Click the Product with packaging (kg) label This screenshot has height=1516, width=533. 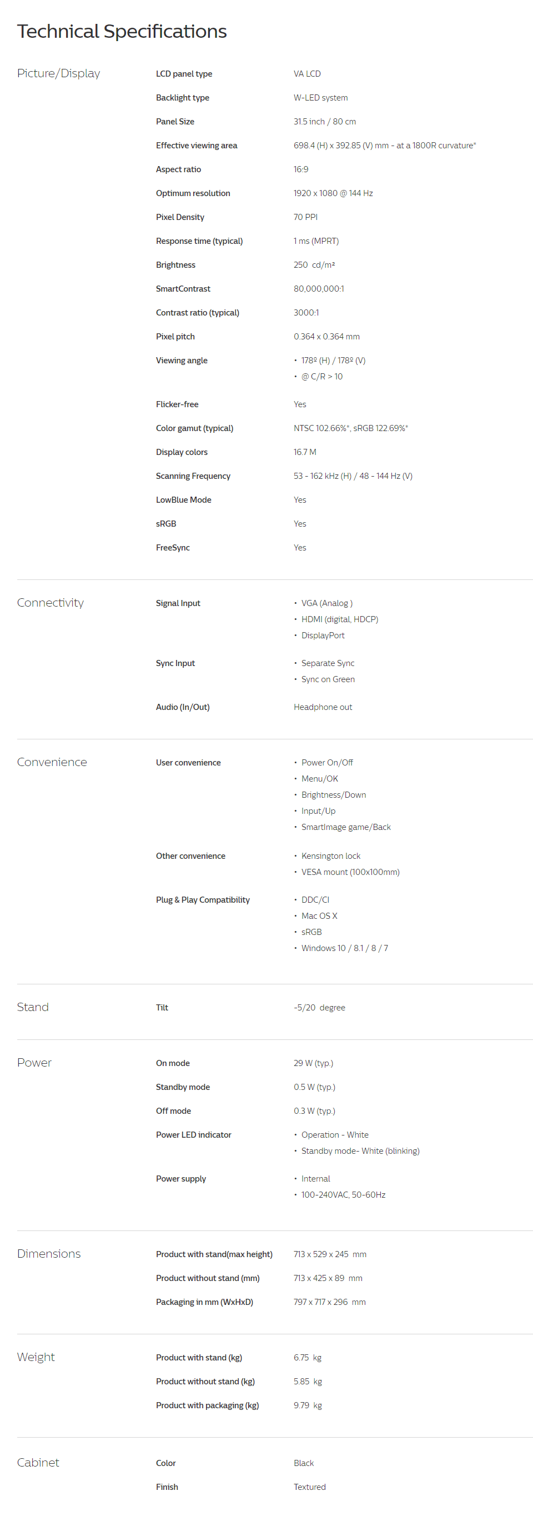tap(208, 1405)
